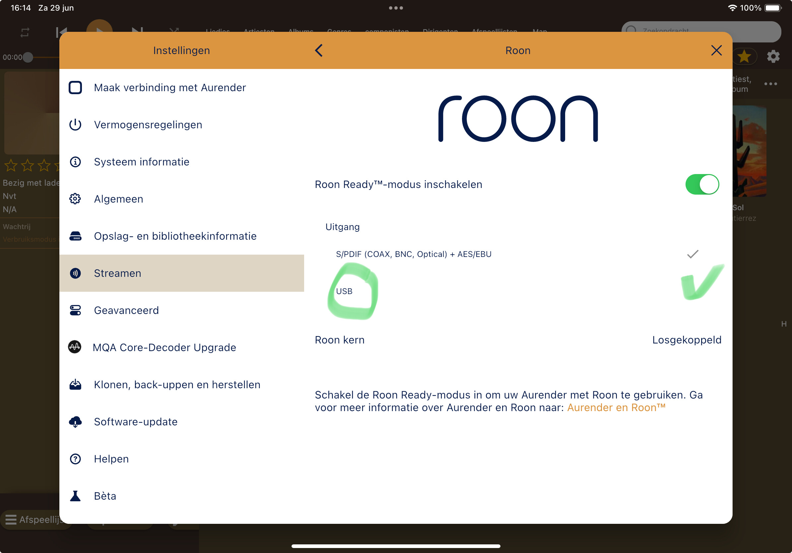Click the playback progress slider knob
The image size is (792, 553).
tap(28, 57)
